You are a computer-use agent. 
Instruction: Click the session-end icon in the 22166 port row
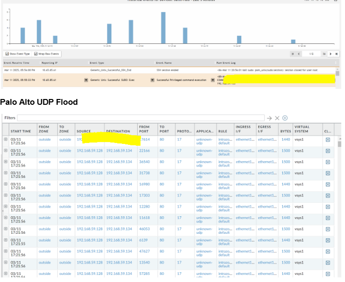point(328,151)
